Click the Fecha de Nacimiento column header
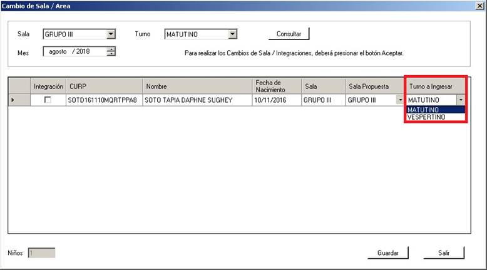Screen dimensions: 487x270 [x=276, y=86]
